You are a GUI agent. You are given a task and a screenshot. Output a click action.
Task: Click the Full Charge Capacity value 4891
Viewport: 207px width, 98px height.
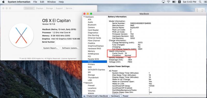pos(140,49)
